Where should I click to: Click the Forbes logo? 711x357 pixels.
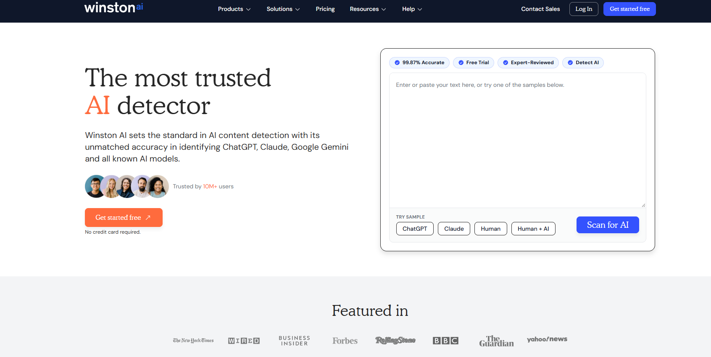click(x=345, y=341)
